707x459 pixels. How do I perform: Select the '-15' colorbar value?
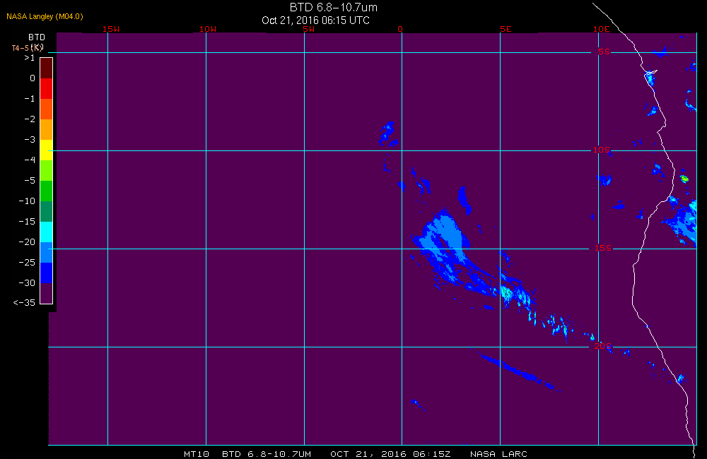coord(27,222)
